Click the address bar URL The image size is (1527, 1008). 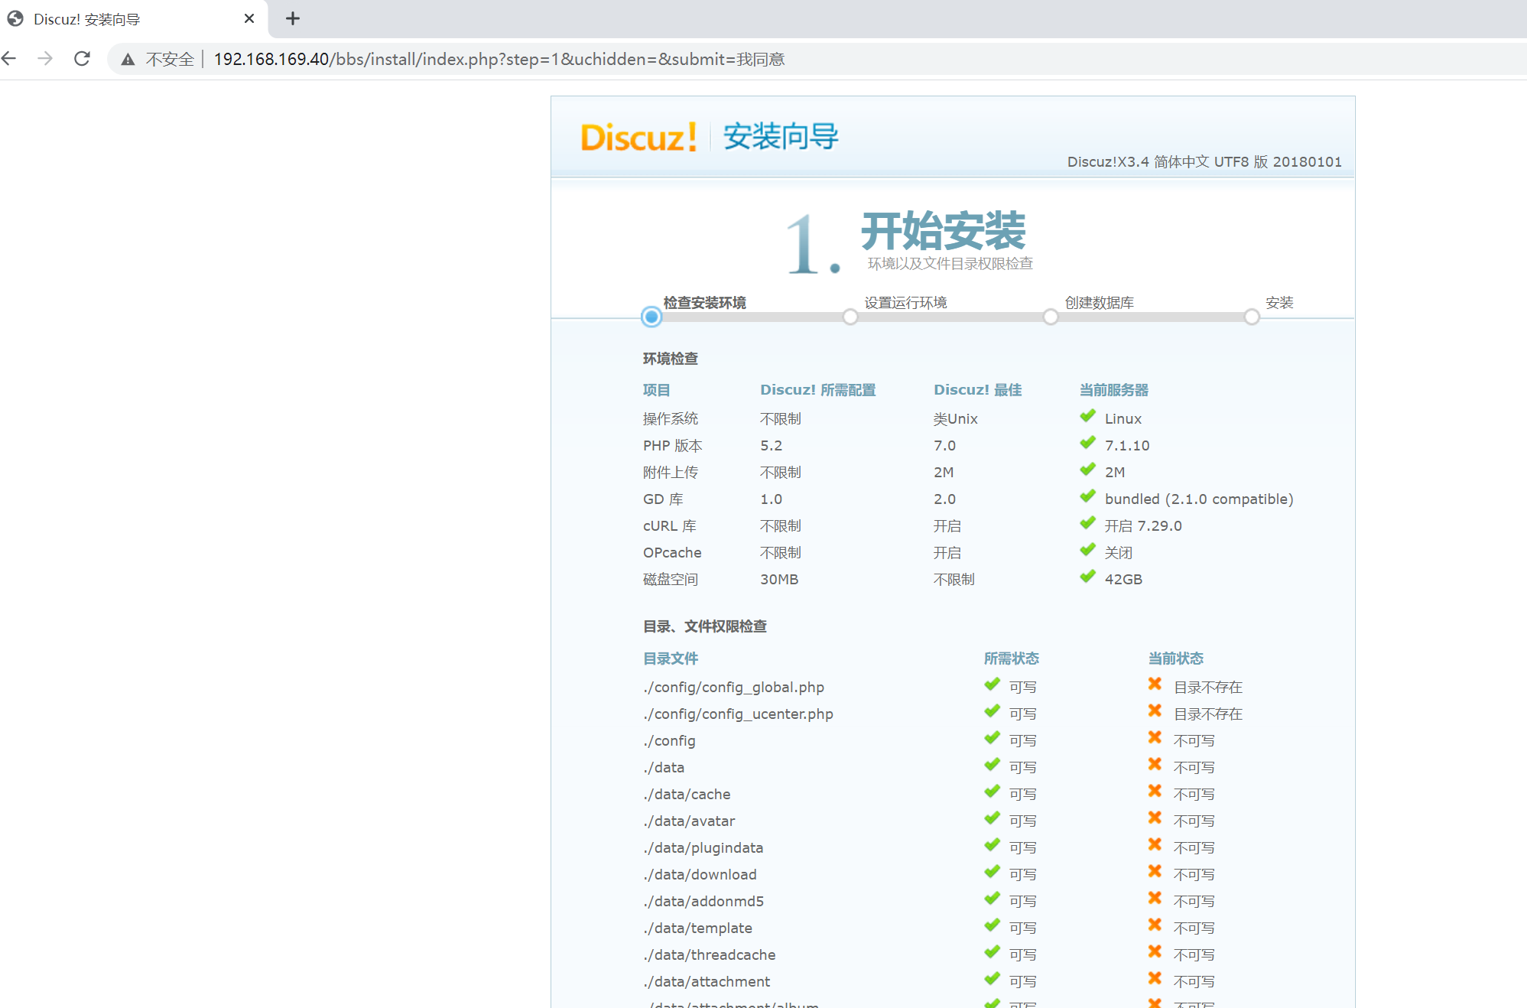tap(499, 60)
